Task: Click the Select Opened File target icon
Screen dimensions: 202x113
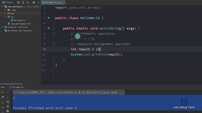Action: (18, 3)
